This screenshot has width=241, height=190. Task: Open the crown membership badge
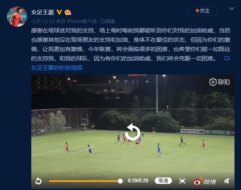(67, 12)
